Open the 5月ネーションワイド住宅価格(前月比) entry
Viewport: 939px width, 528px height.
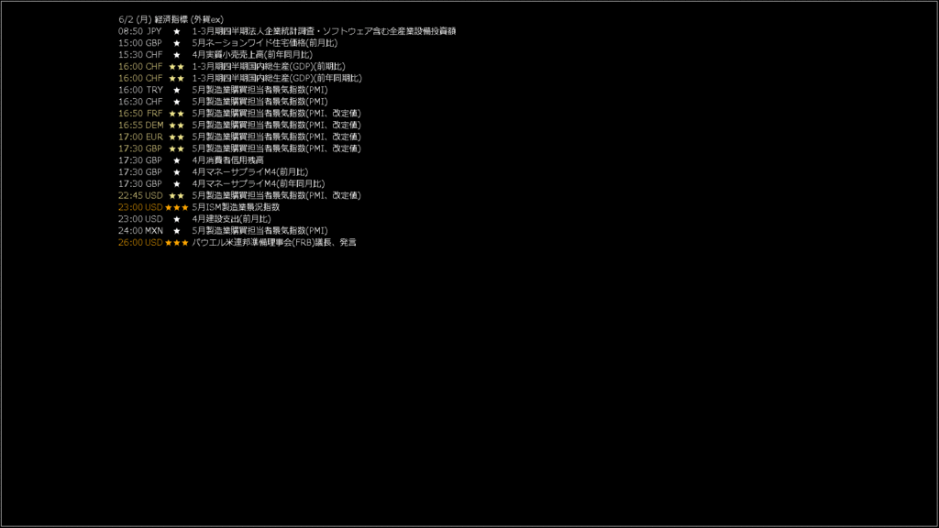point(265,43)
